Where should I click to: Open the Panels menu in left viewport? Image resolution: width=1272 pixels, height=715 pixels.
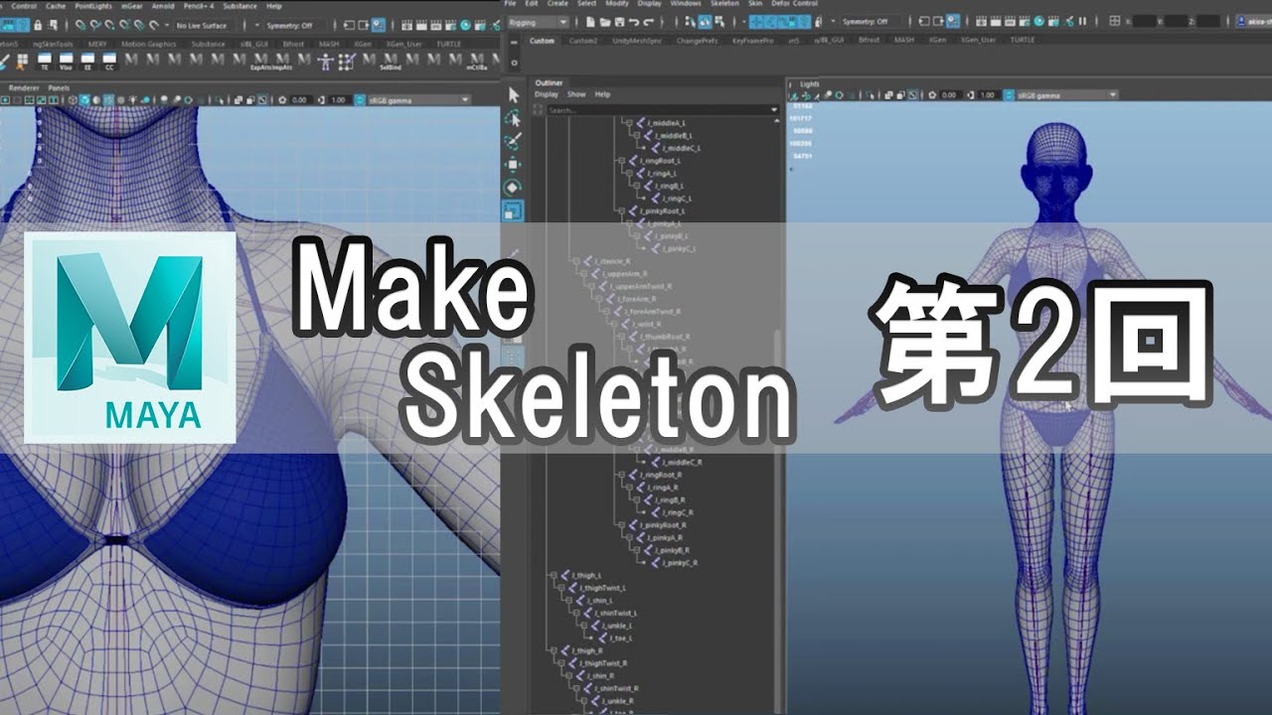tap(59, 87)
